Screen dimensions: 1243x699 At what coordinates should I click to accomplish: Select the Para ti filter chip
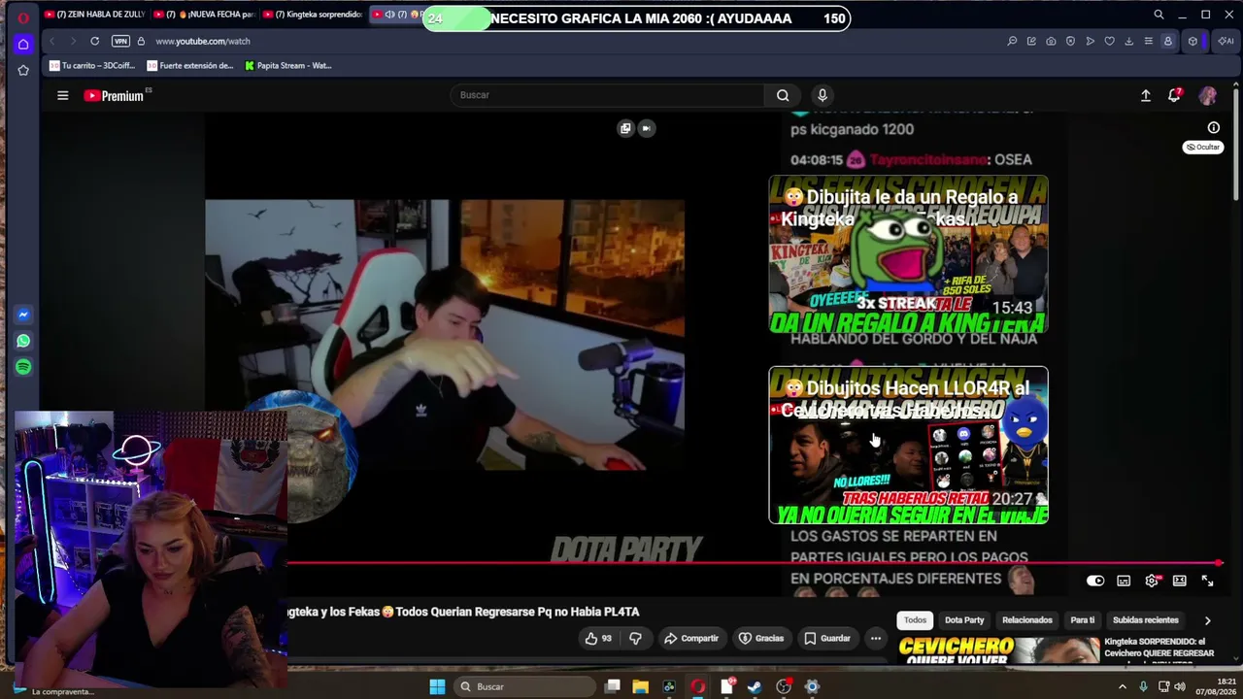point(1083,620)
